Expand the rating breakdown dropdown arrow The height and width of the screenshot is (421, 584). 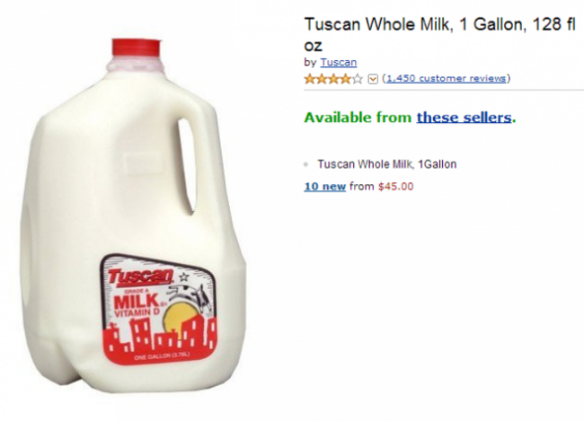[x=373, y=79]
